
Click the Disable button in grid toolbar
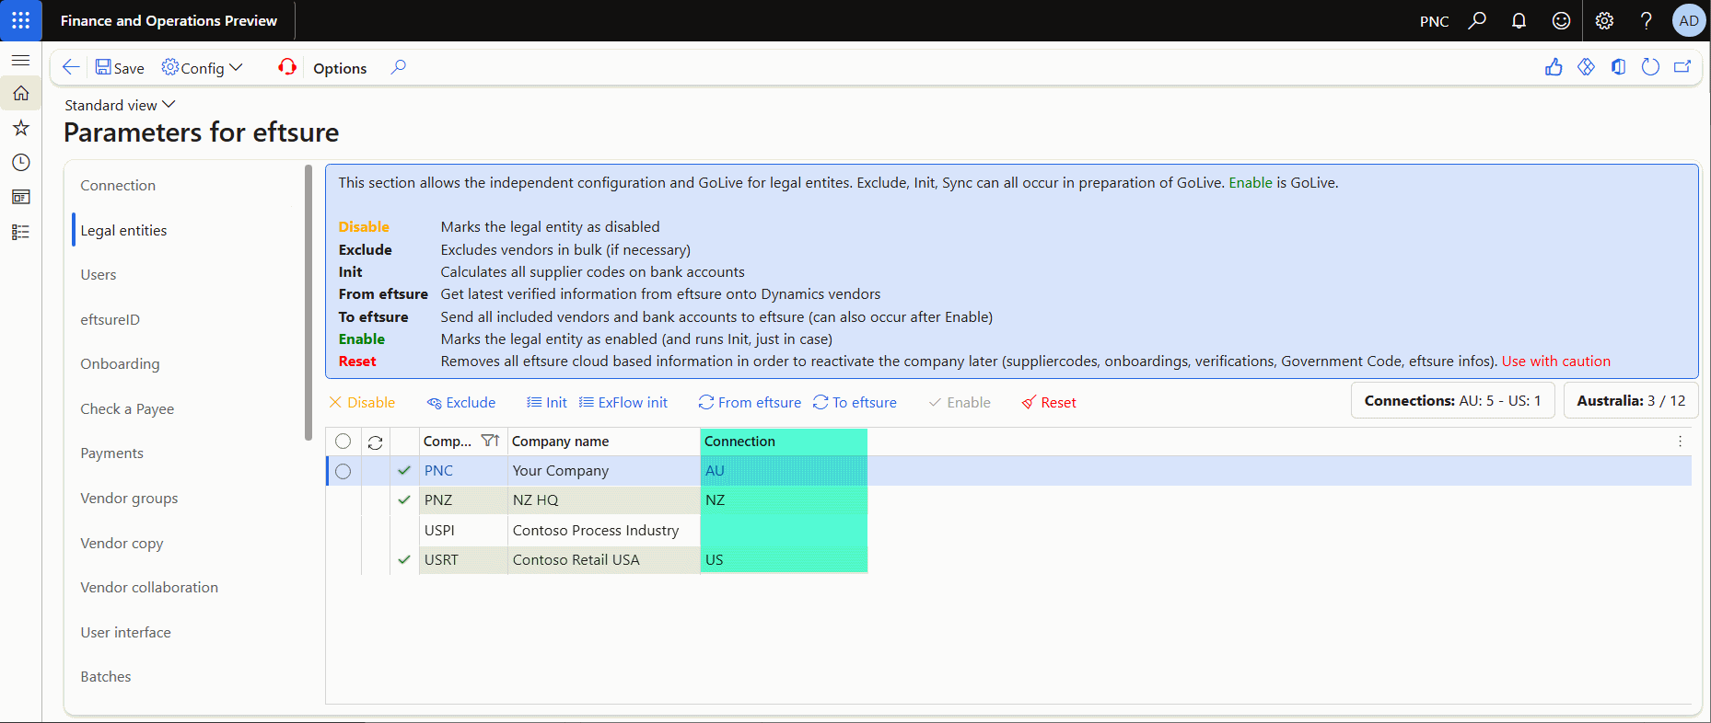(362, 403)
